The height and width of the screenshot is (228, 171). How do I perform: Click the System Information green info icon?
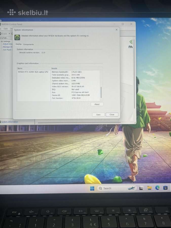coord(17,37)
